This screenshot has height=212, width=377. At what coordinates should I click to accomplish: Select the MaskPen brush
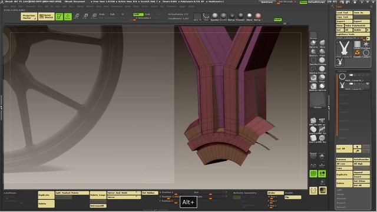click(x=313, y=78)
